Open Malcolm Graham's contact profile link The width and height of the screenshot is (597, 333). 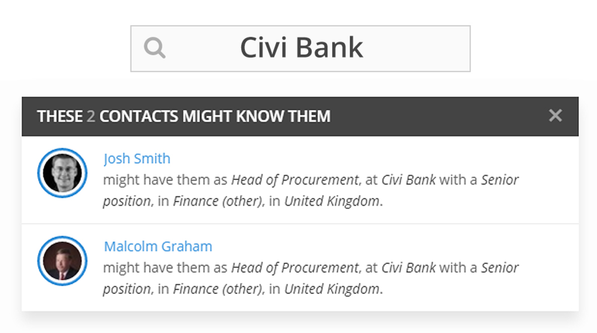coord(158,246)
